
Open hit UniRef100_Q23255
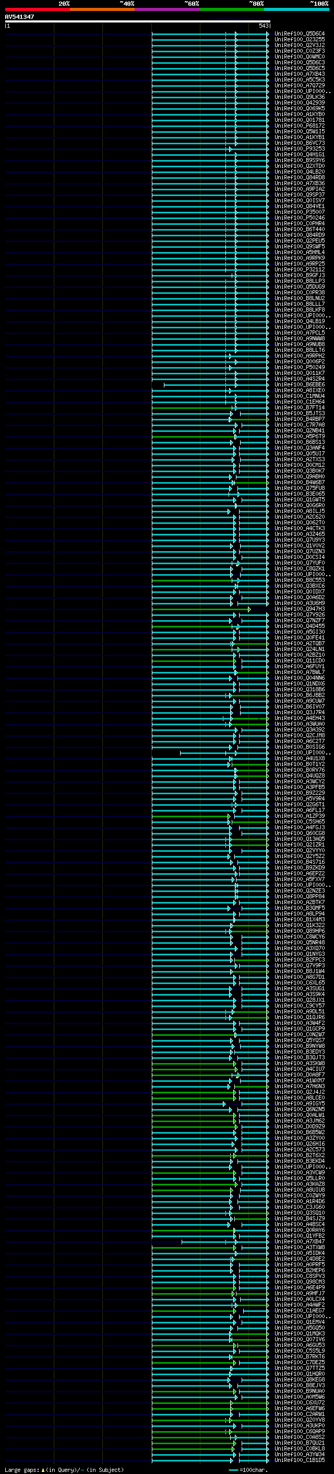click(300, 40)
